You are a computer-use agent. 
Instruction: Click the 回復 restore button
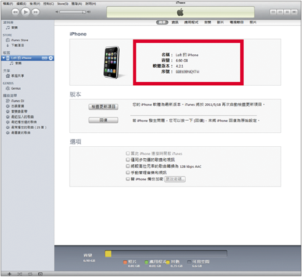[x=103, y=120]
